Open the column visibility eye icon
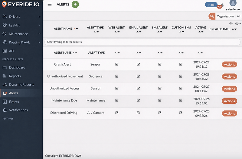 pyautogui.click(x=237, y=24)
